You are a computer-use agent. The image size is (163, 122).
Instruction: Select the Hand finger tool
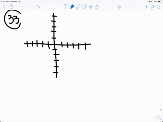pos(97,7)
